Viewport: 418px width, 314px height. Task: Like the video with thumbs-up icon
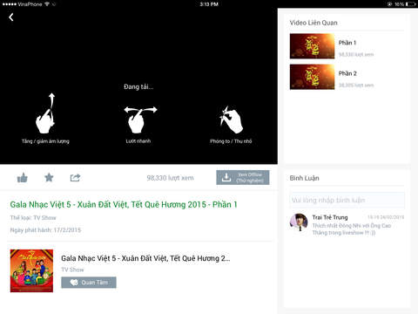tap(23, 178)
